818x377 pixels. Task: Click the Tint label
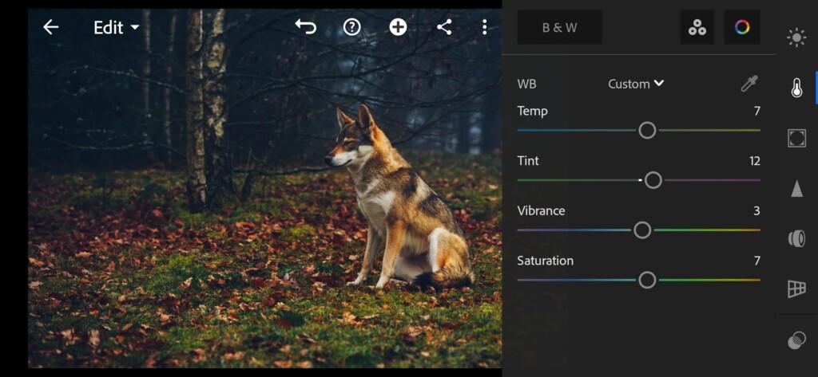click(x=528, y=161)
